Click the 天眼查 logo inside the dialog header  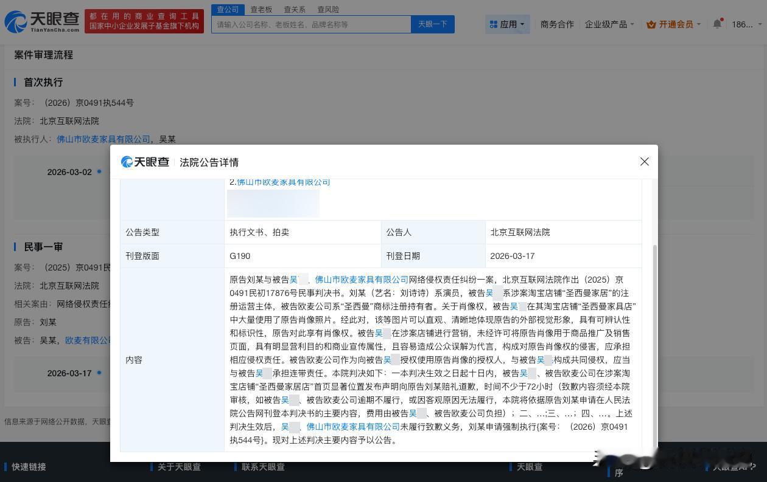144,162
